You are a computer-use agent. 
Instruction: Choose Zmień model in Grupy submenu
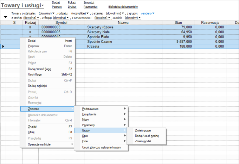pos(146,141)
